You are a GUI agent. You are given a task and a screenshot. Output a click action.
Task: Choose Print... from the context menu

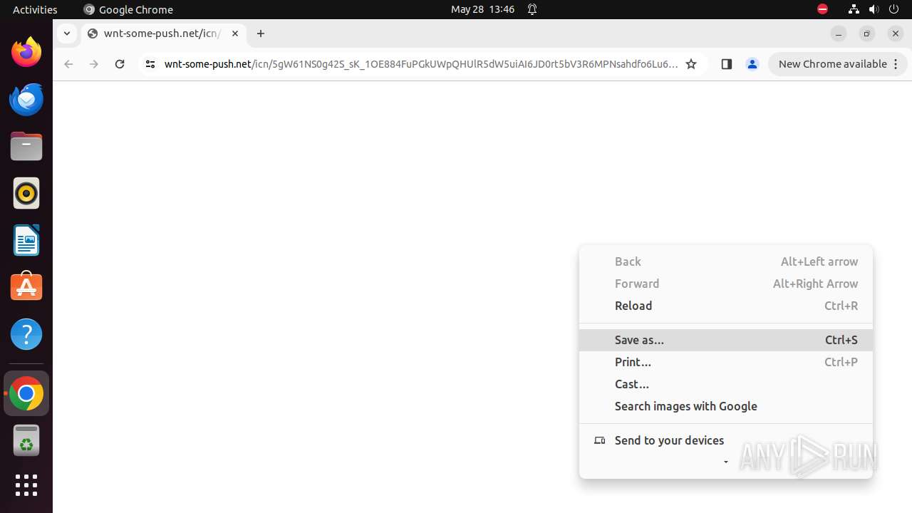tap(726, 362)
